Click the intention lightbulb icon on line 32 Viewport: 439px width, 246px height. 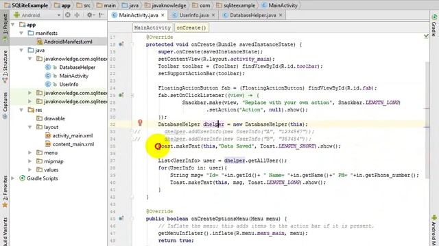click(140, 122)
